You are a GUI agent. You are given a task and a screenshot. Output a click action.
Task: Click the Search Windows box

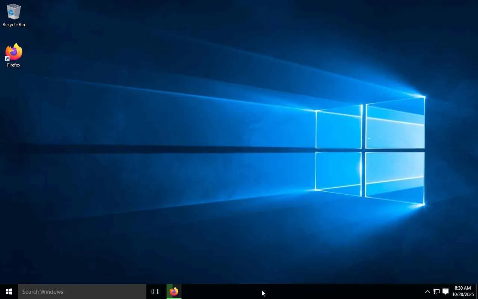click(82, 292)
